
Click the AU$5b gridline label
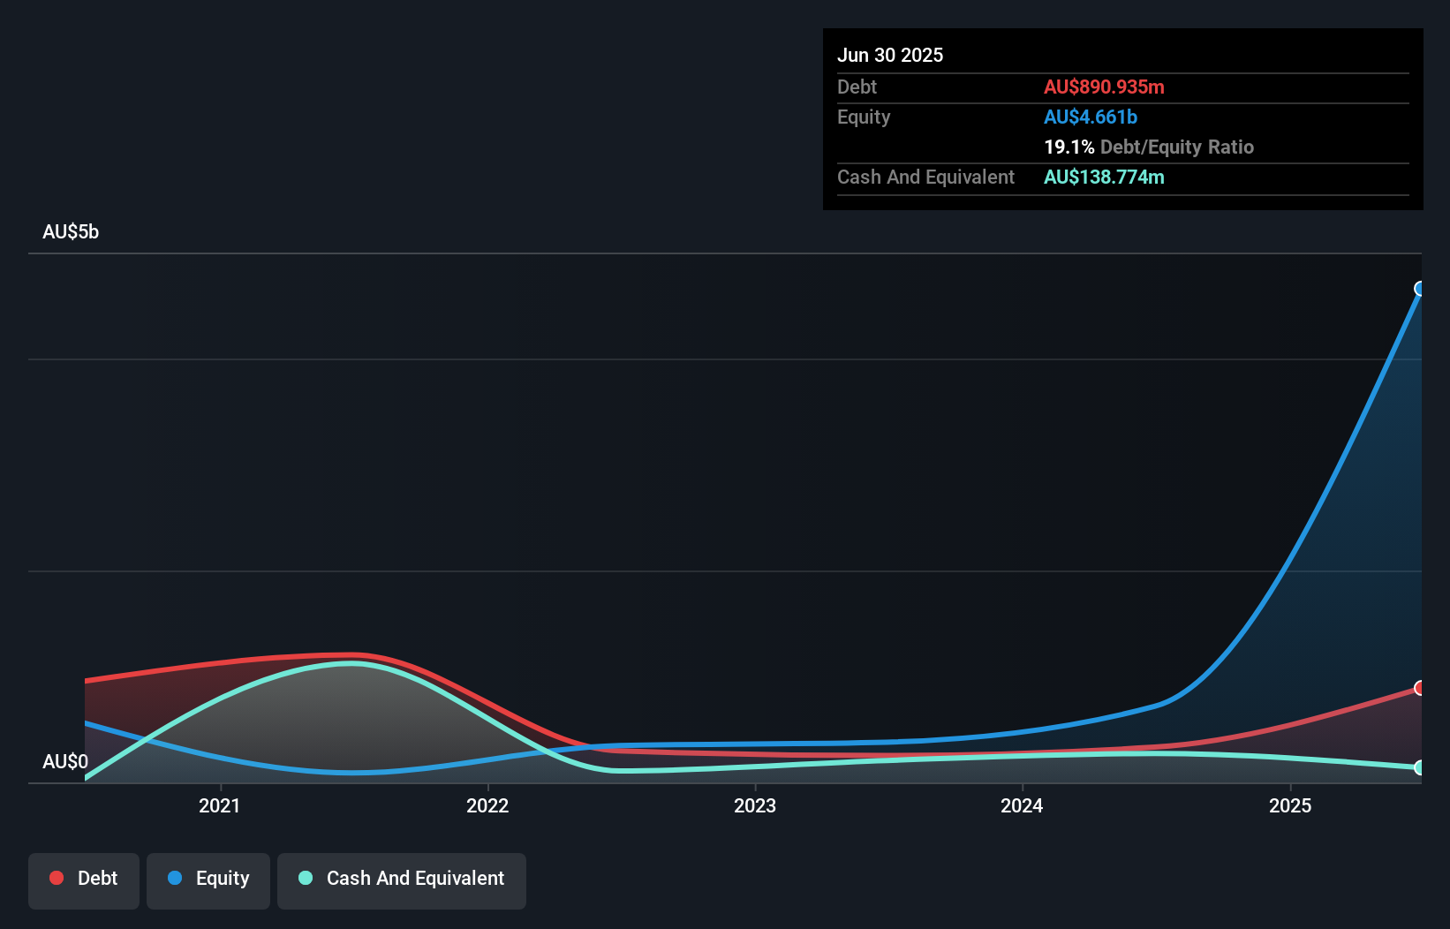coord(71,231)
